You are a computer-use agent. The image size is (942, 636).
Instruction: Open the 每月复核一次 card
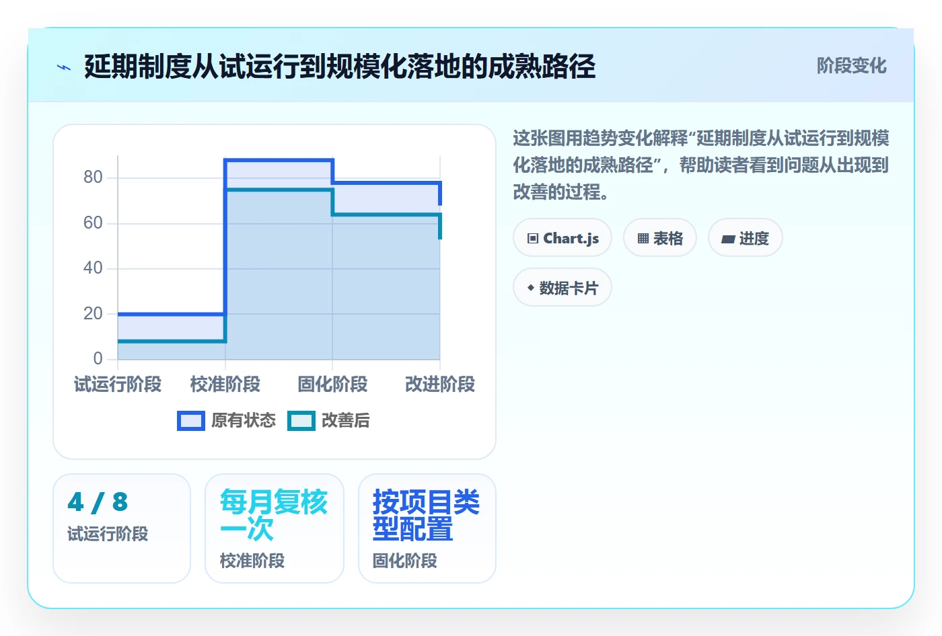[x=275, y=528]
